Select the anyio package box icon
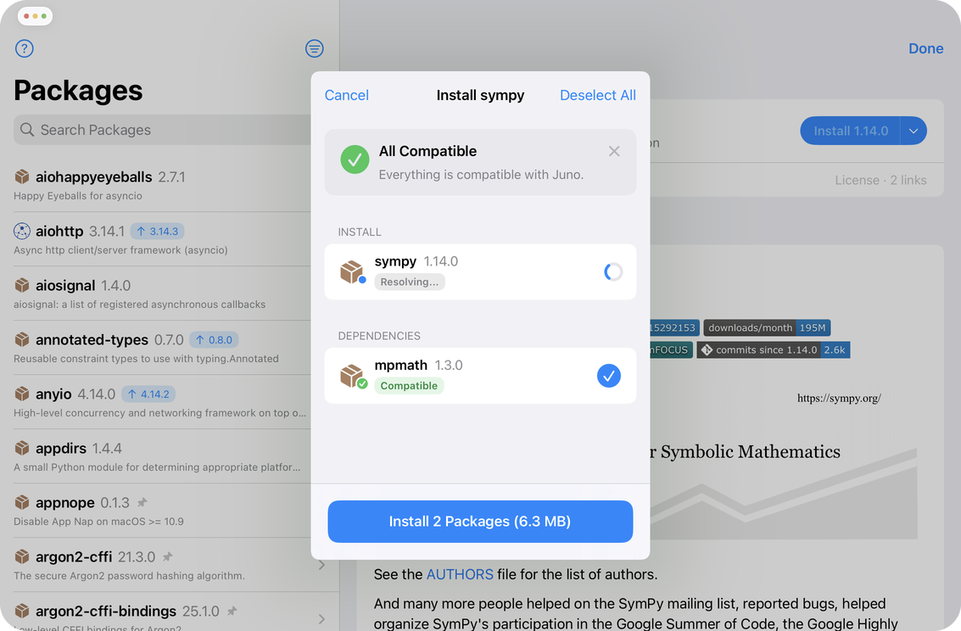The image size is (961, 631). 22,394
